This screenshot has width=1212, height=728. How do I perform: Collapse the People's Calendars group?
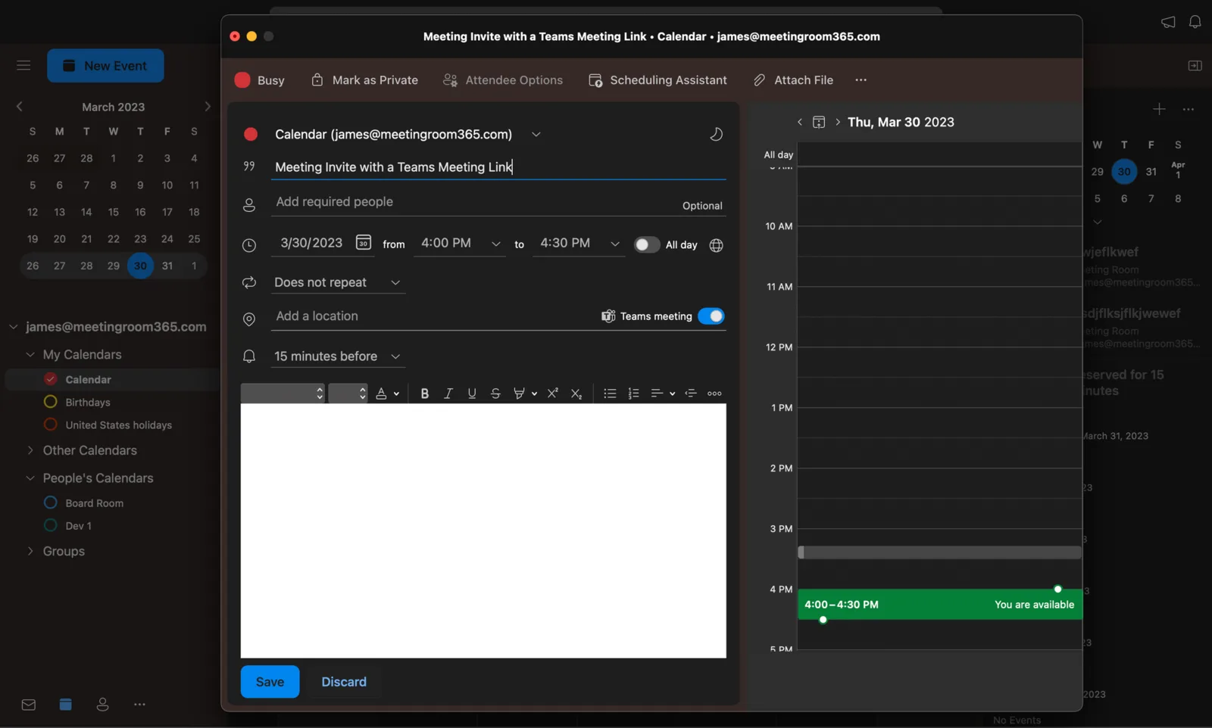pyautogui.click(x=30, y=478)
